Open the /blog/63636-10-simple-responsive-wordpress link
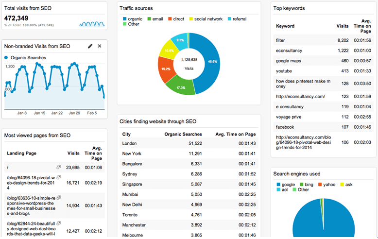The image size is (378, 239). pyautogui.click(x=31, y=206)
